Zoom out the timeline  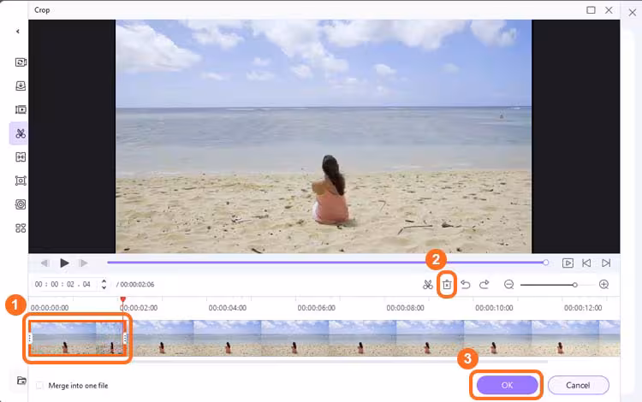pyautogui.click(x=509, y=284)
